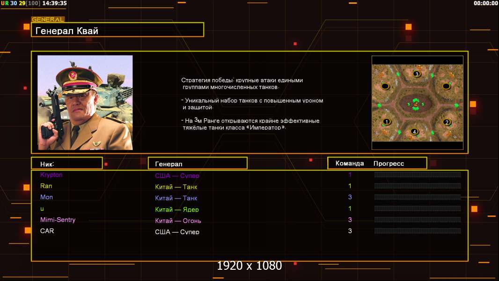Select player name 'u'
The image size is (499, 281).
coord(42,209)
